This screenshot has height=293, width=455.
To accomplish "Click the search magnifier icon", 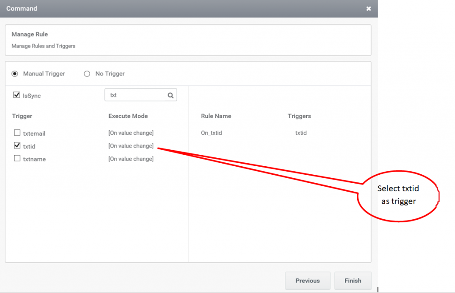I will [x=171, y=95].
